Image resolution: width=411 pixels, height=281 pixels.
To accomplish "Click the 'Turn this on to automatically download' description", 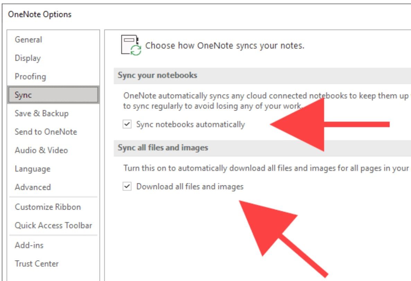I will [x=267, y=168].
